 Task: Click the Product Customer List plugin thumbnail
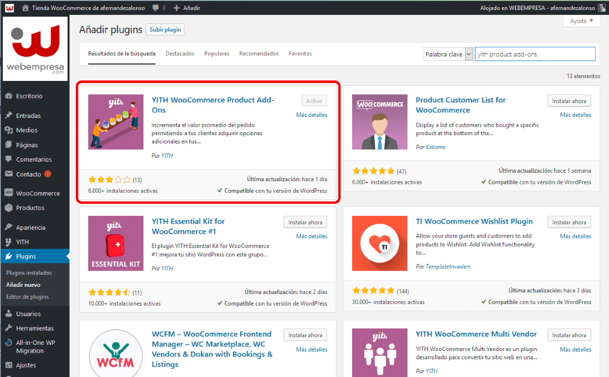380,122
